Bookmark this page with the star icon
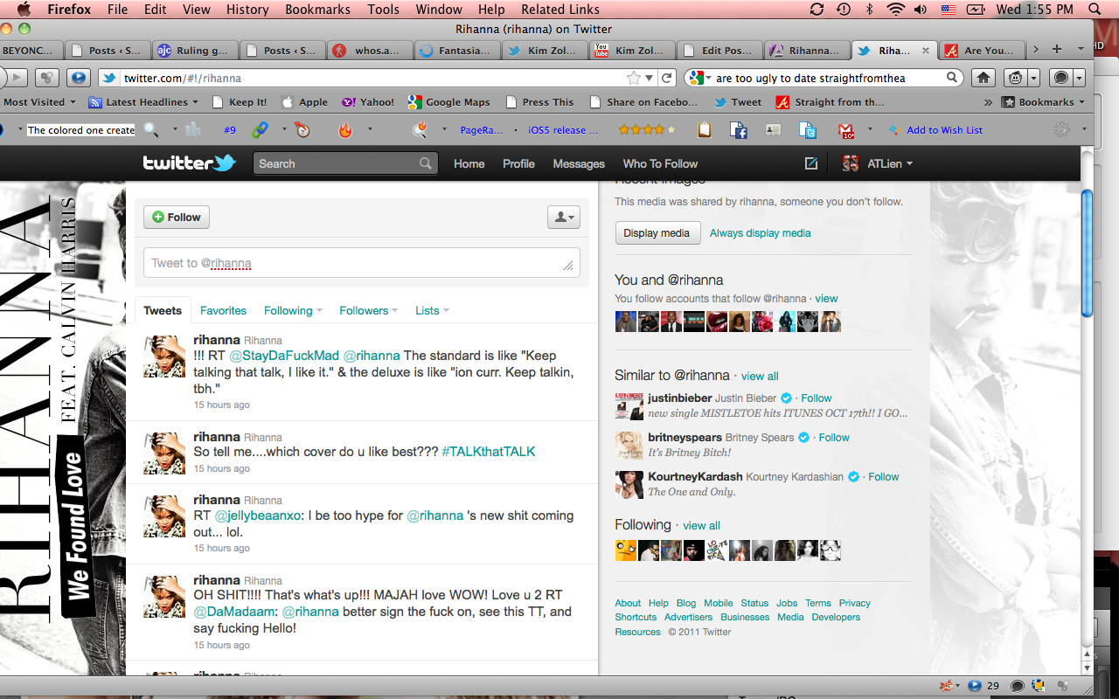 point(634,78)
